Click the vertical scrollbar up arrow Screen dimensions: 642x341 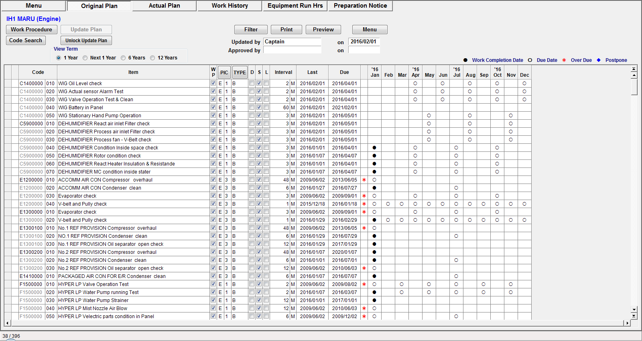tap(634, 76)
